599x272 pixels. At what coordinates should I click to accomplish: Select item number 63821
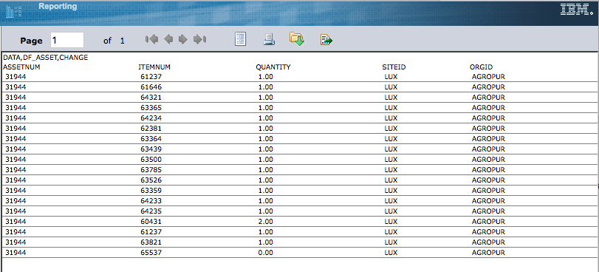pyautogui.click(x=151, y=242)
